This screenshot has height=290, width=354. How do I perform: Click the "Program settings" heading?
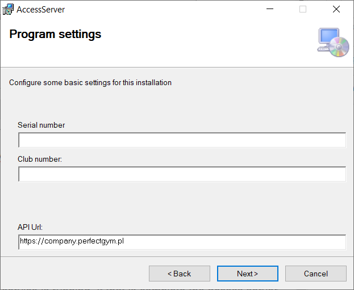pyautogui.click(x=55, y=34)
